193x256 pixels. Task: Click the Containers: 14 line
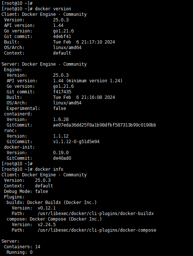pos(22,247)
